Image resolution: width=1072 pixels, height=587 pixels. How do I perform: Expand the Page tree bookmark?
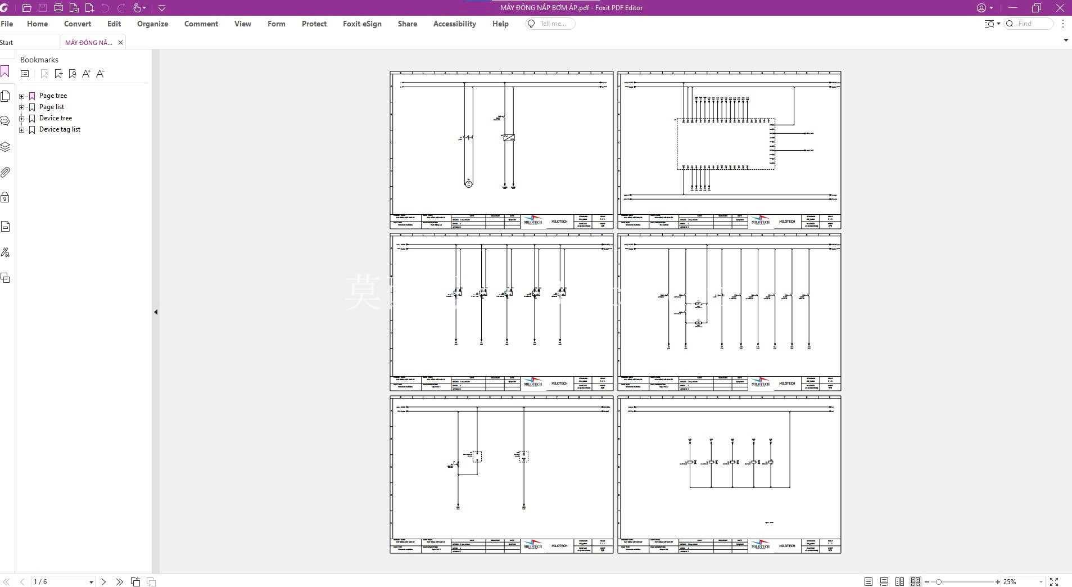21,96
